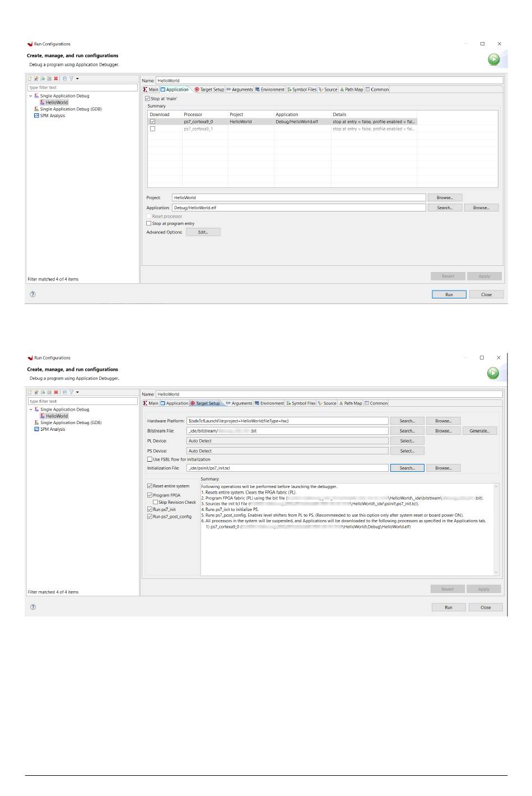
Task: Click the Bitstream File input field
Action: (287, 431)
